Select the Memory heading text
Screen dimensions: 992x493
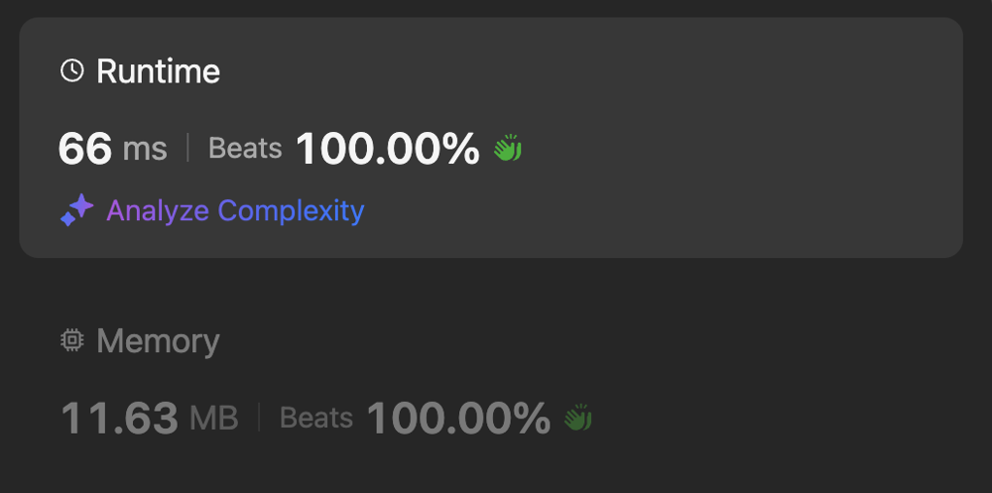158,341
